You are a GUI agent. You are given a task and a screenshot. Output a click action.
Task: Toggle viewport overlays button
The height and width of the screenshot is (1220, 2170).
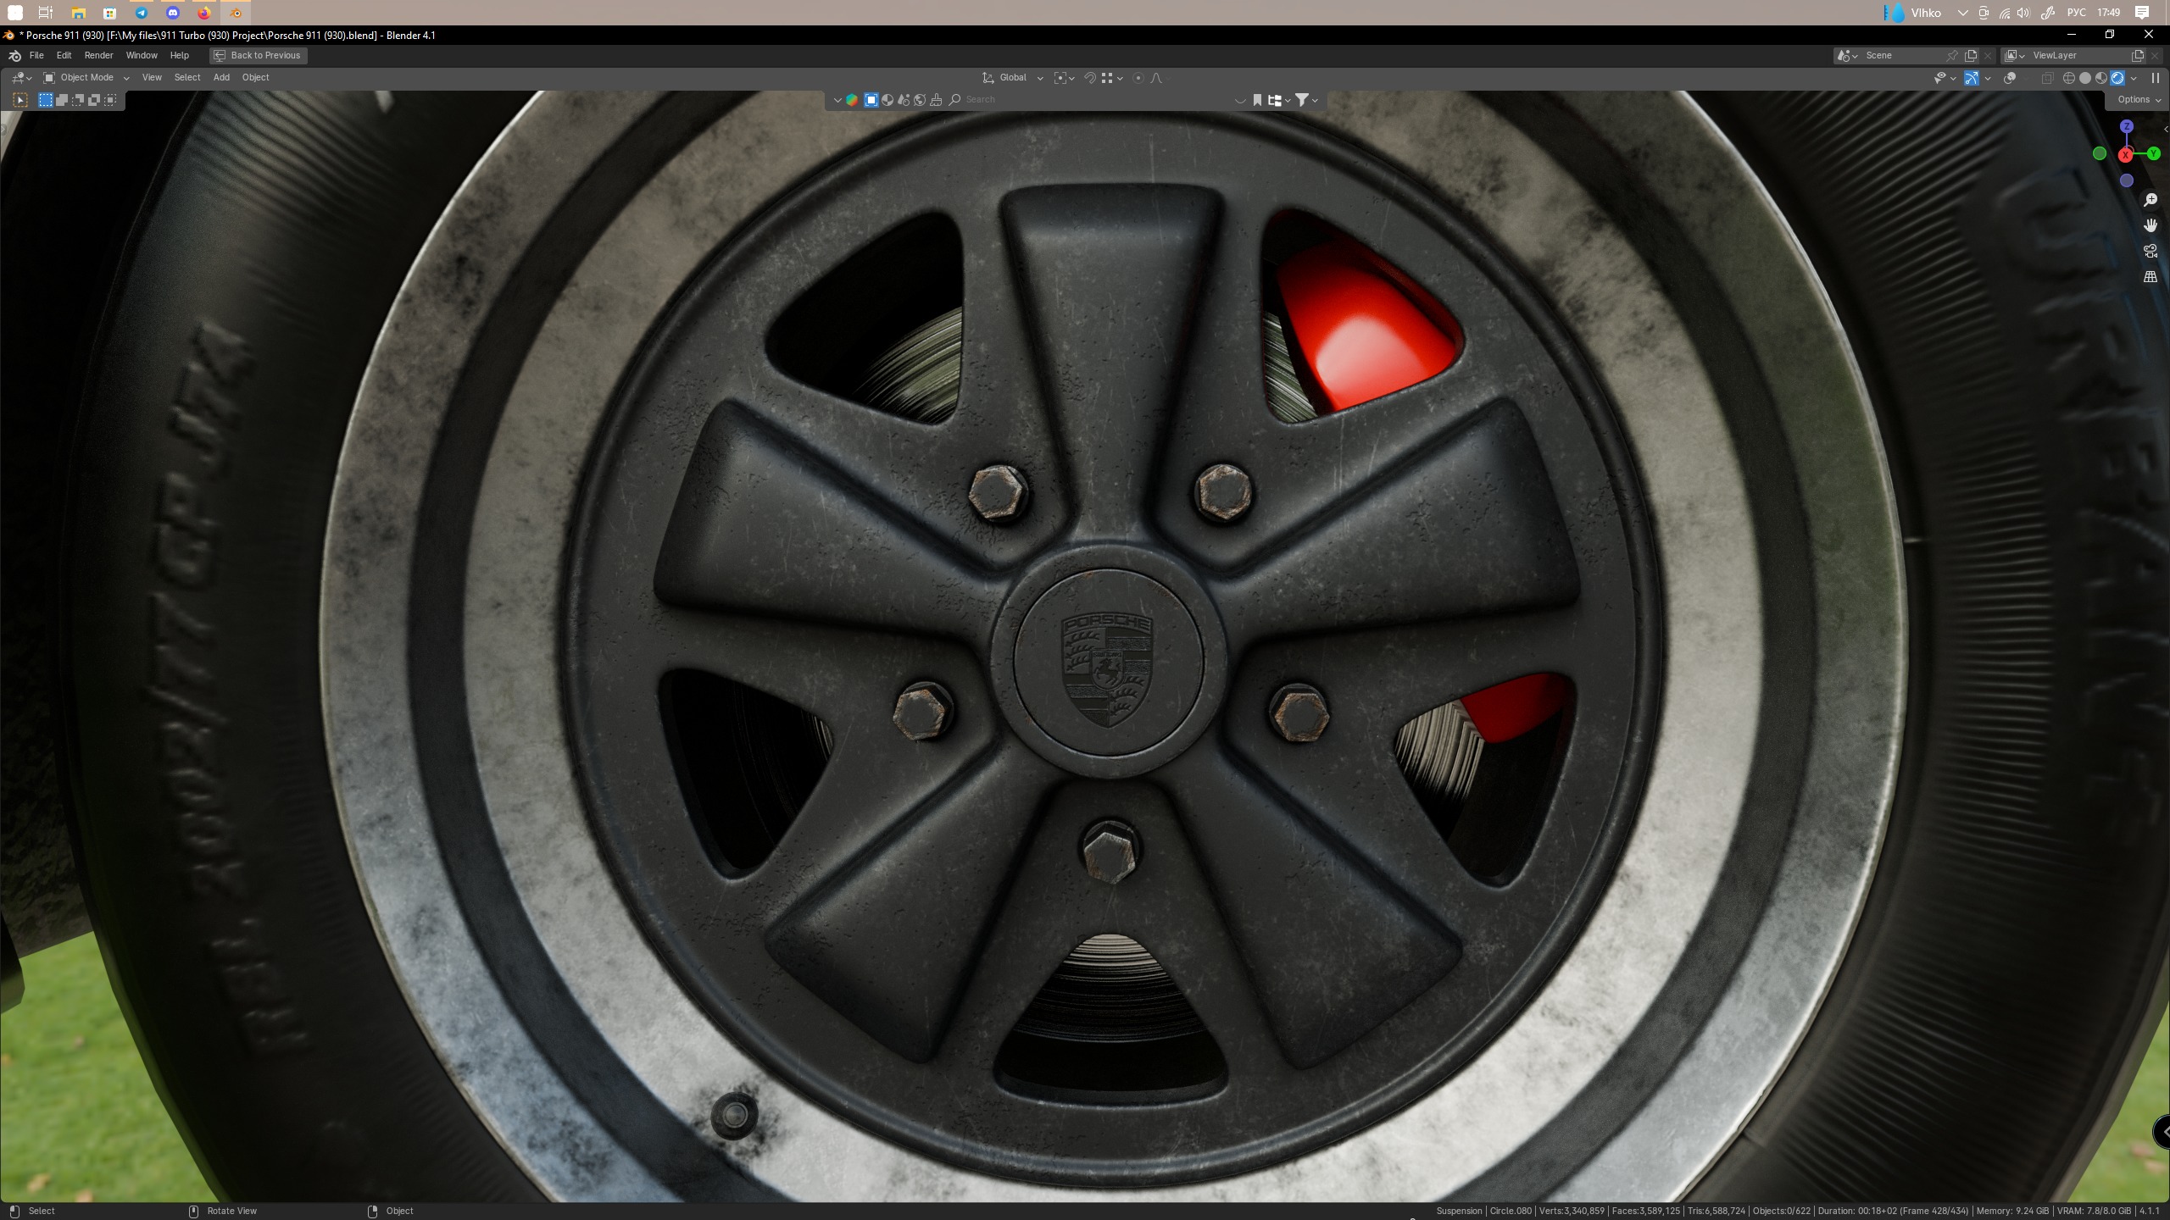point(2010,78)
